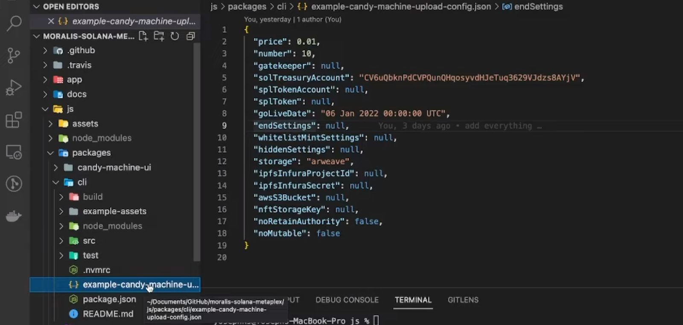Click the packages breadcrumb segment
Image resolution: width=683 pixels, height=325 pixels.
point(247,6)
